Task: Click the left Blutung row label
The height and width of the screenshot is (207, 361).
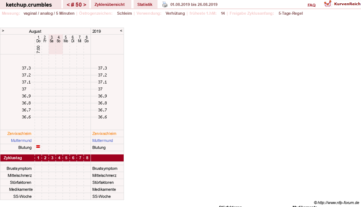Action: tap(25, 148)
